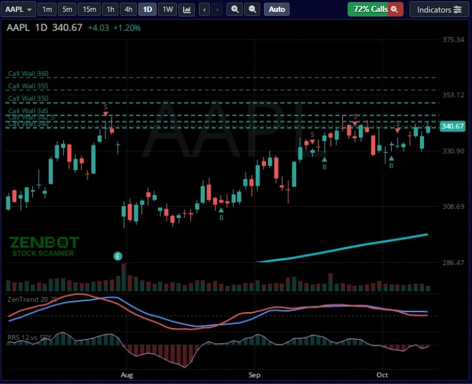The height and width of the screenshot is (384, 472).
Task: Click the zoom out magnifier
Action: coord(252,9)
